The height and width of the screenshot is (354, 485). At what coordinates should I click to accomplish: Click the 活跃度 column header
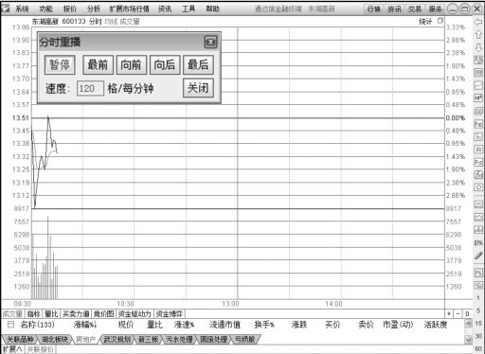coord(436,325)
